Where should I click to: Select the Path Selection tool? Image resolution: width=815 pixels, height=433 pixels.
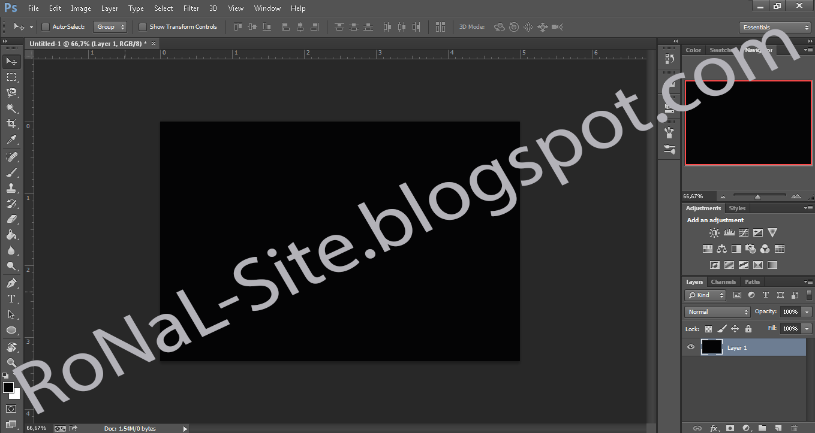(x=11, y=314)
